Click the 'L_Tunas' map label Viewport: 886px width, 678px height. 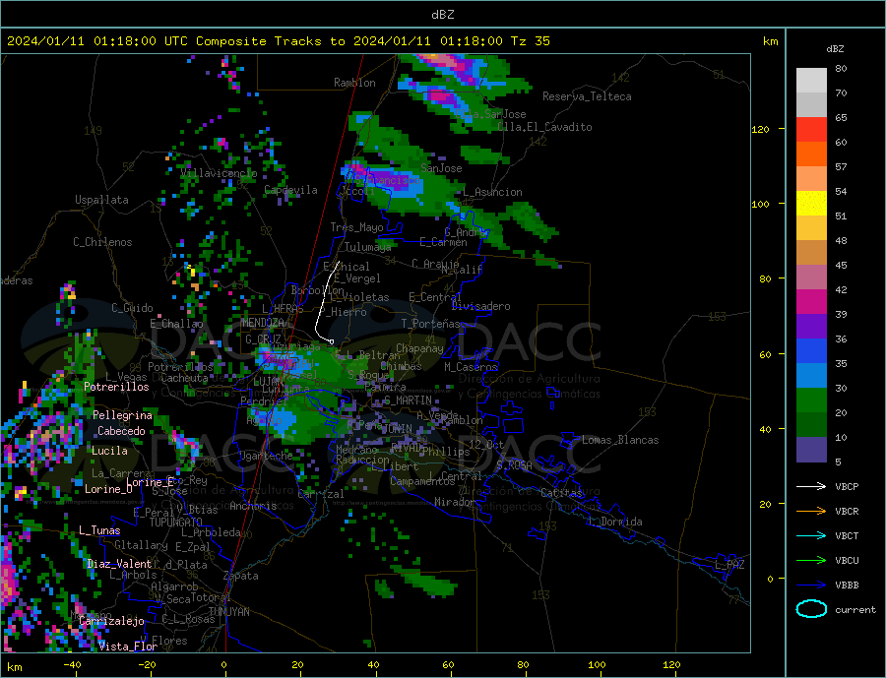tap(99, 530)
